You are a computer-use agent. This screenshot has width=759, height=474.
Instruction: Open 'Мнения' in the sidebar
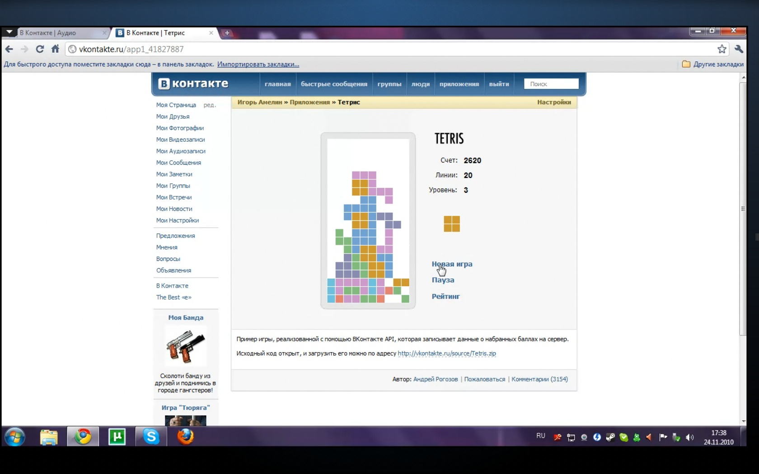(x=167, y=247)
